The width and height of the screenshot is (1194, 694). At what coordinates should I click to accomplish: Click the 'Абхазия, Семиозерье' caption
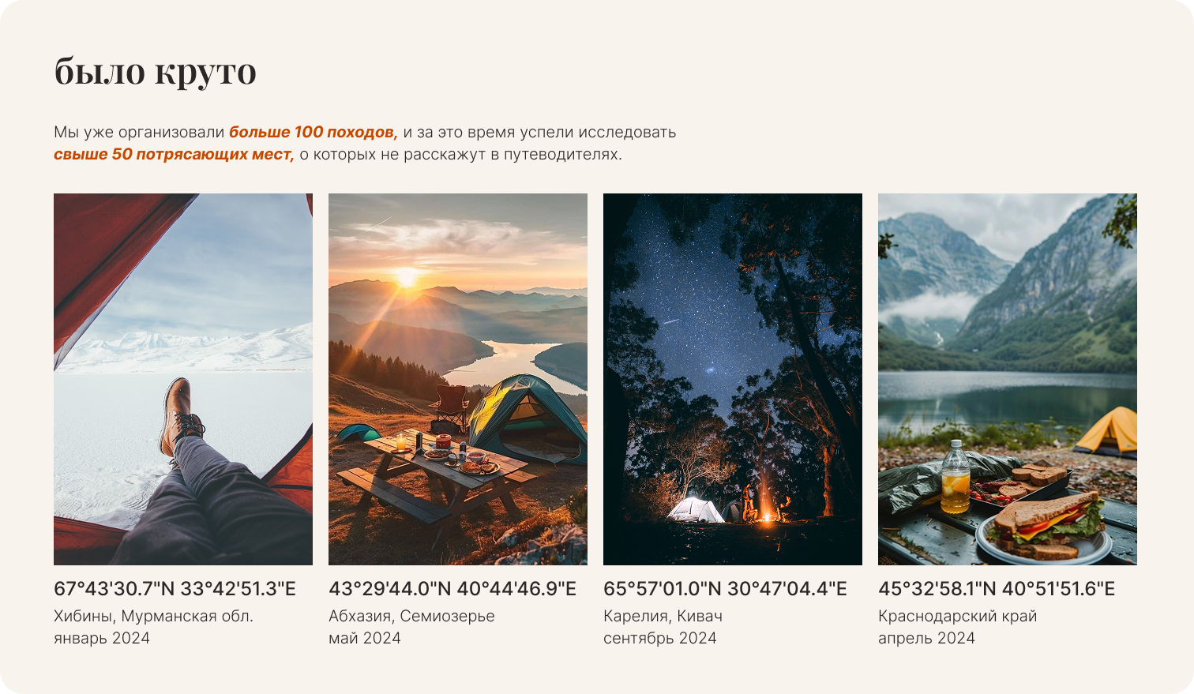(411, 616)
